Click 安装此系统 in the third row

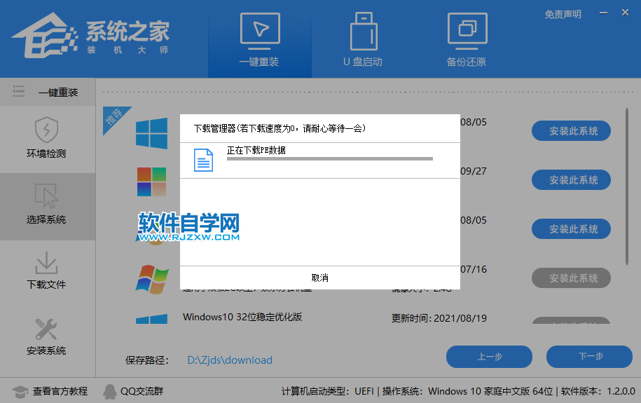(x=571, y=229)
